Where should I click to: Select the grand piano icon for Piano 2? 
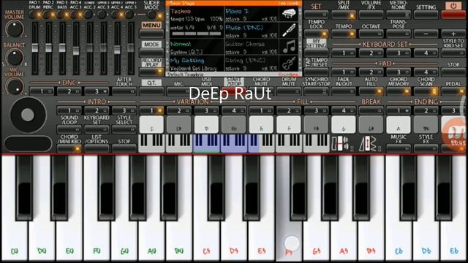click(289, 13)
